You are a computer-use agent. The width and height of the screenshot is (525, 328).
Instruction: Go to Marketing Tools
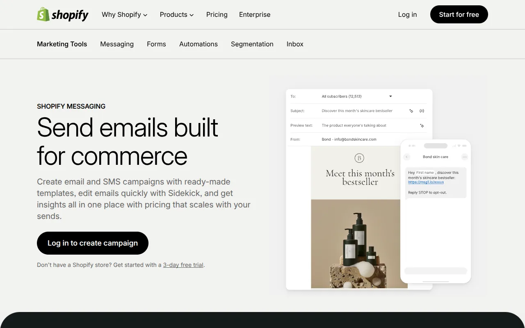(x=62, y=44)
